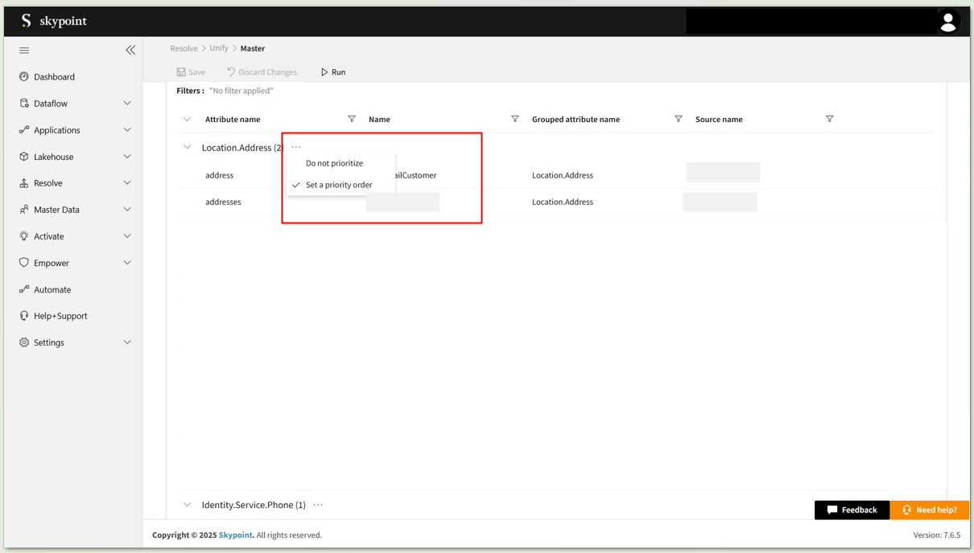Collapse the Location.Address group

point(187,148)
